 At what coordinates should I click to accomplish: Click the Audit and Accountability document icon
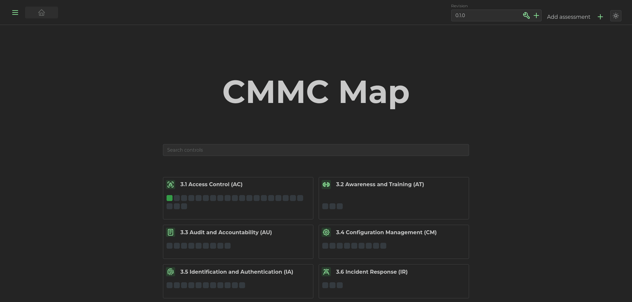[170, 232]
